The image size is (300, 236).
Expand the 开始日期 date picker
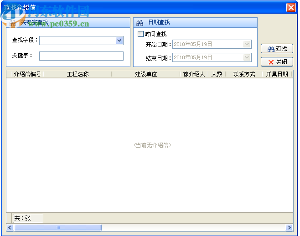click(247, 44)
